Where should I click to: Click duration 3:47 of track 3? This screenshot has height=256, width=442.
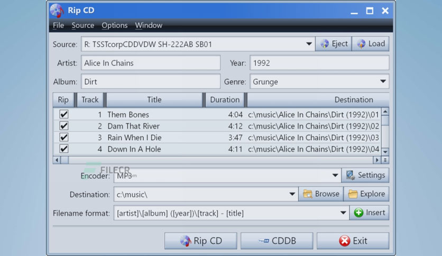pyautogui.click(x=235, y=138)
